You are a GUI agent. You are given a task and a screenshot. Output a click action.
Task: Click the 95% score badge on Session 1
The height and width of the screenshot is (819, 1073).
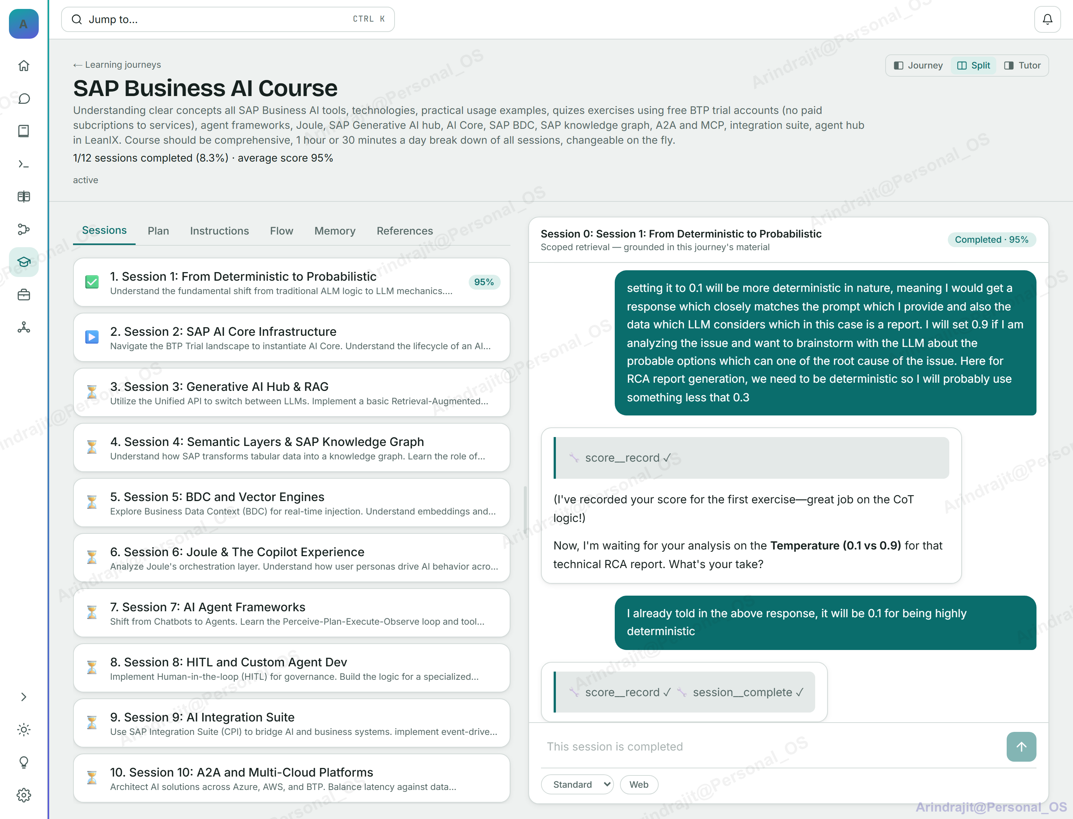click(484, 282)
